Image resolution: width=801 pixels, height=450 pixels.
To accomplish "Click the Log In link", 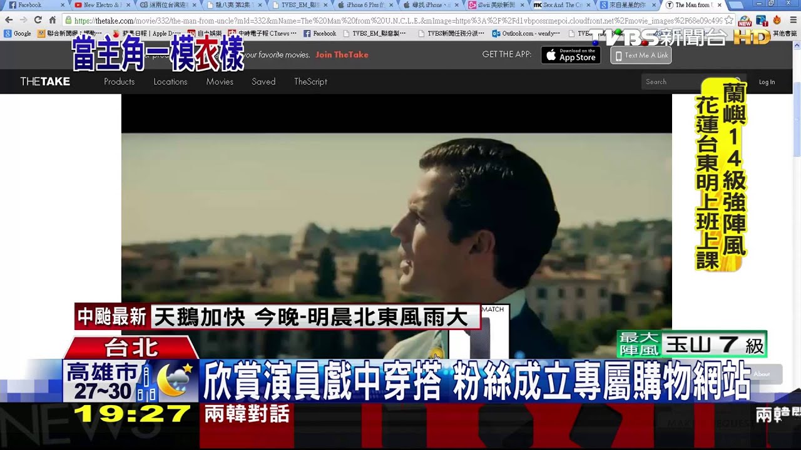I will coord(767,82).
